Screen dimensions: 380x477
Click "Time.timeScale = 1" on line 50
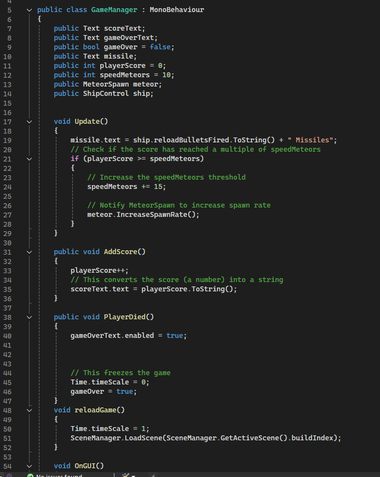[108, 429]
